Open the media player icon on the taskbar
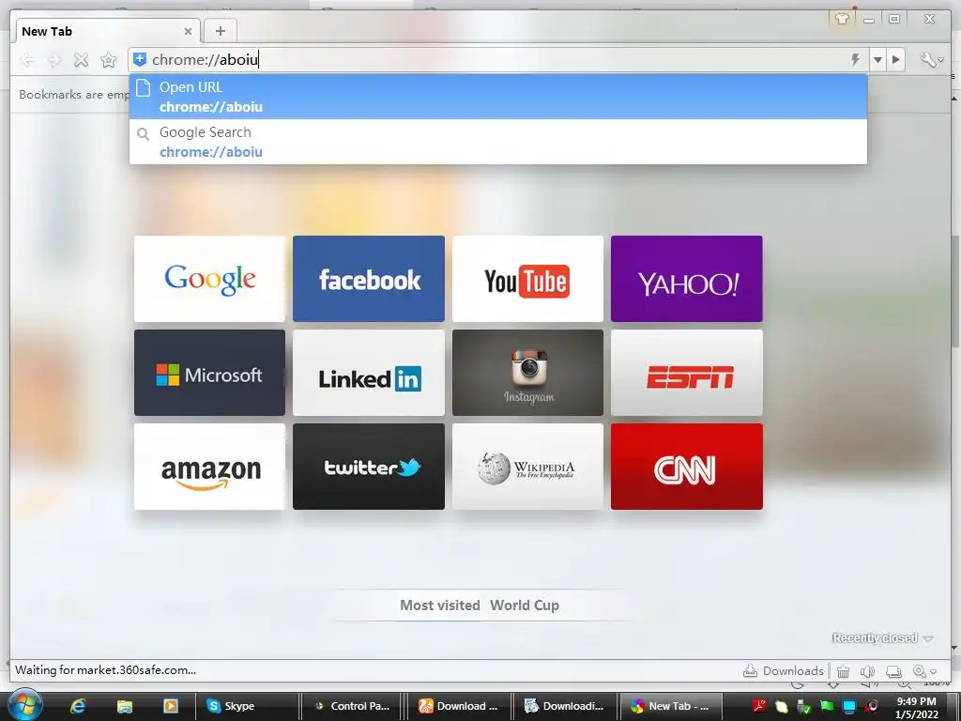Viewport: 961px width, 721px height. 171,706
